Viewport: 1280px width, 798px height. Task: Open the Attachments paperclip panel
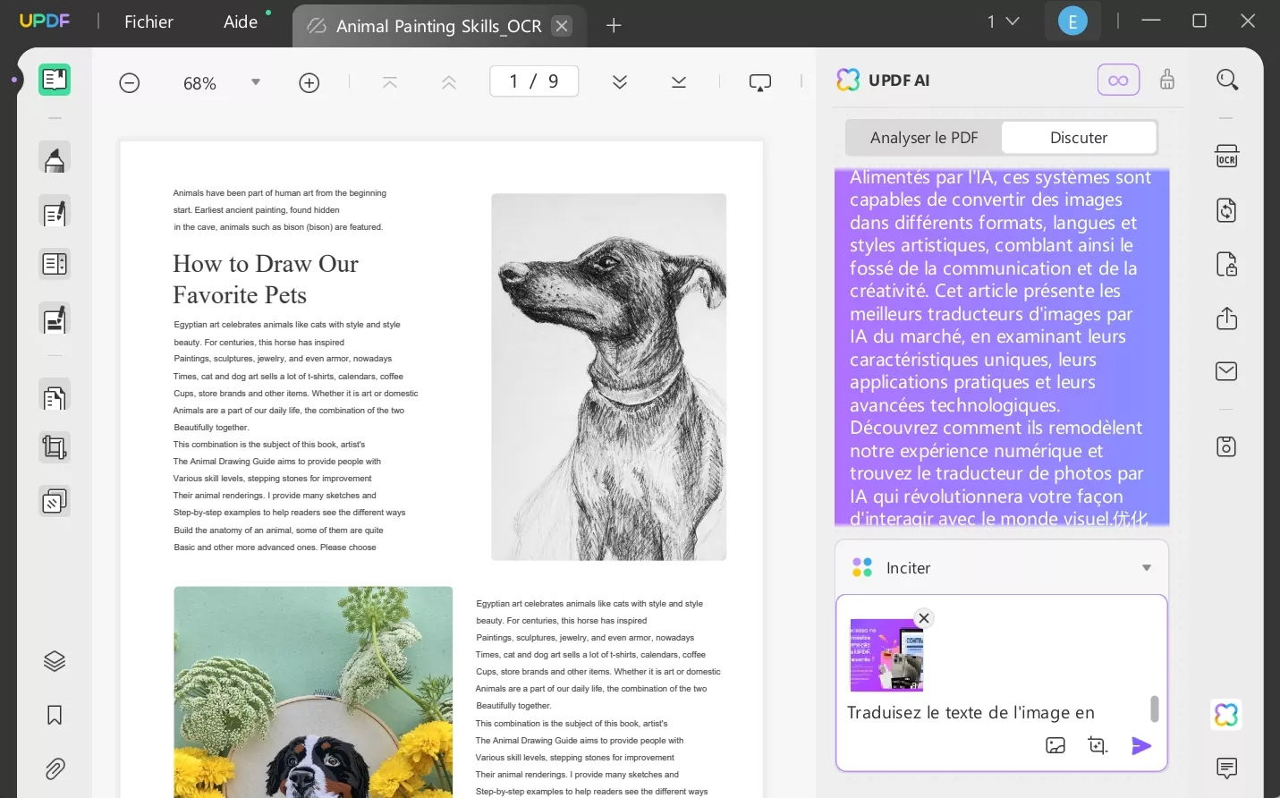click(x=55, y=768)
